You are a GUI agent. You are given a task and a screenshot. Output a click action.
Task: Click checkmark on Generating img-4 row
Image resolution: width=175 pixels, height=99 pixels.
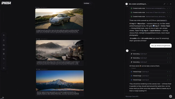(168, 54)
